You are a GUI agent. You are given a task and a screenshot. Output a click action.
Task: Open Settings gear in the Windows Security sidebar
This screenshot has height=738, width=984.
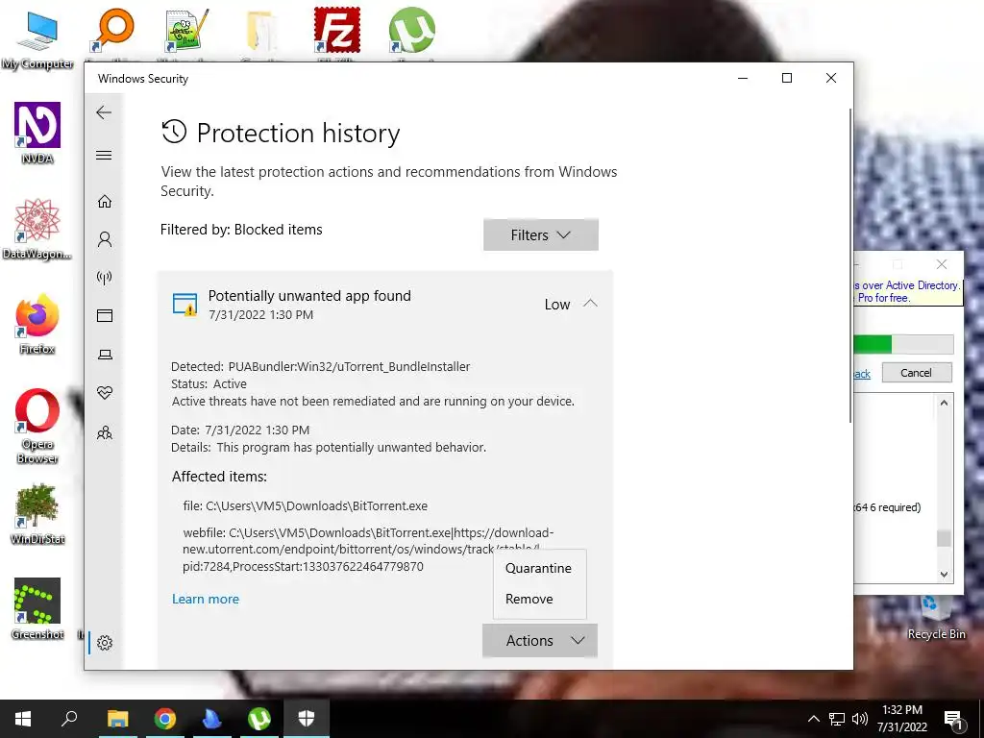pos(105,643)
